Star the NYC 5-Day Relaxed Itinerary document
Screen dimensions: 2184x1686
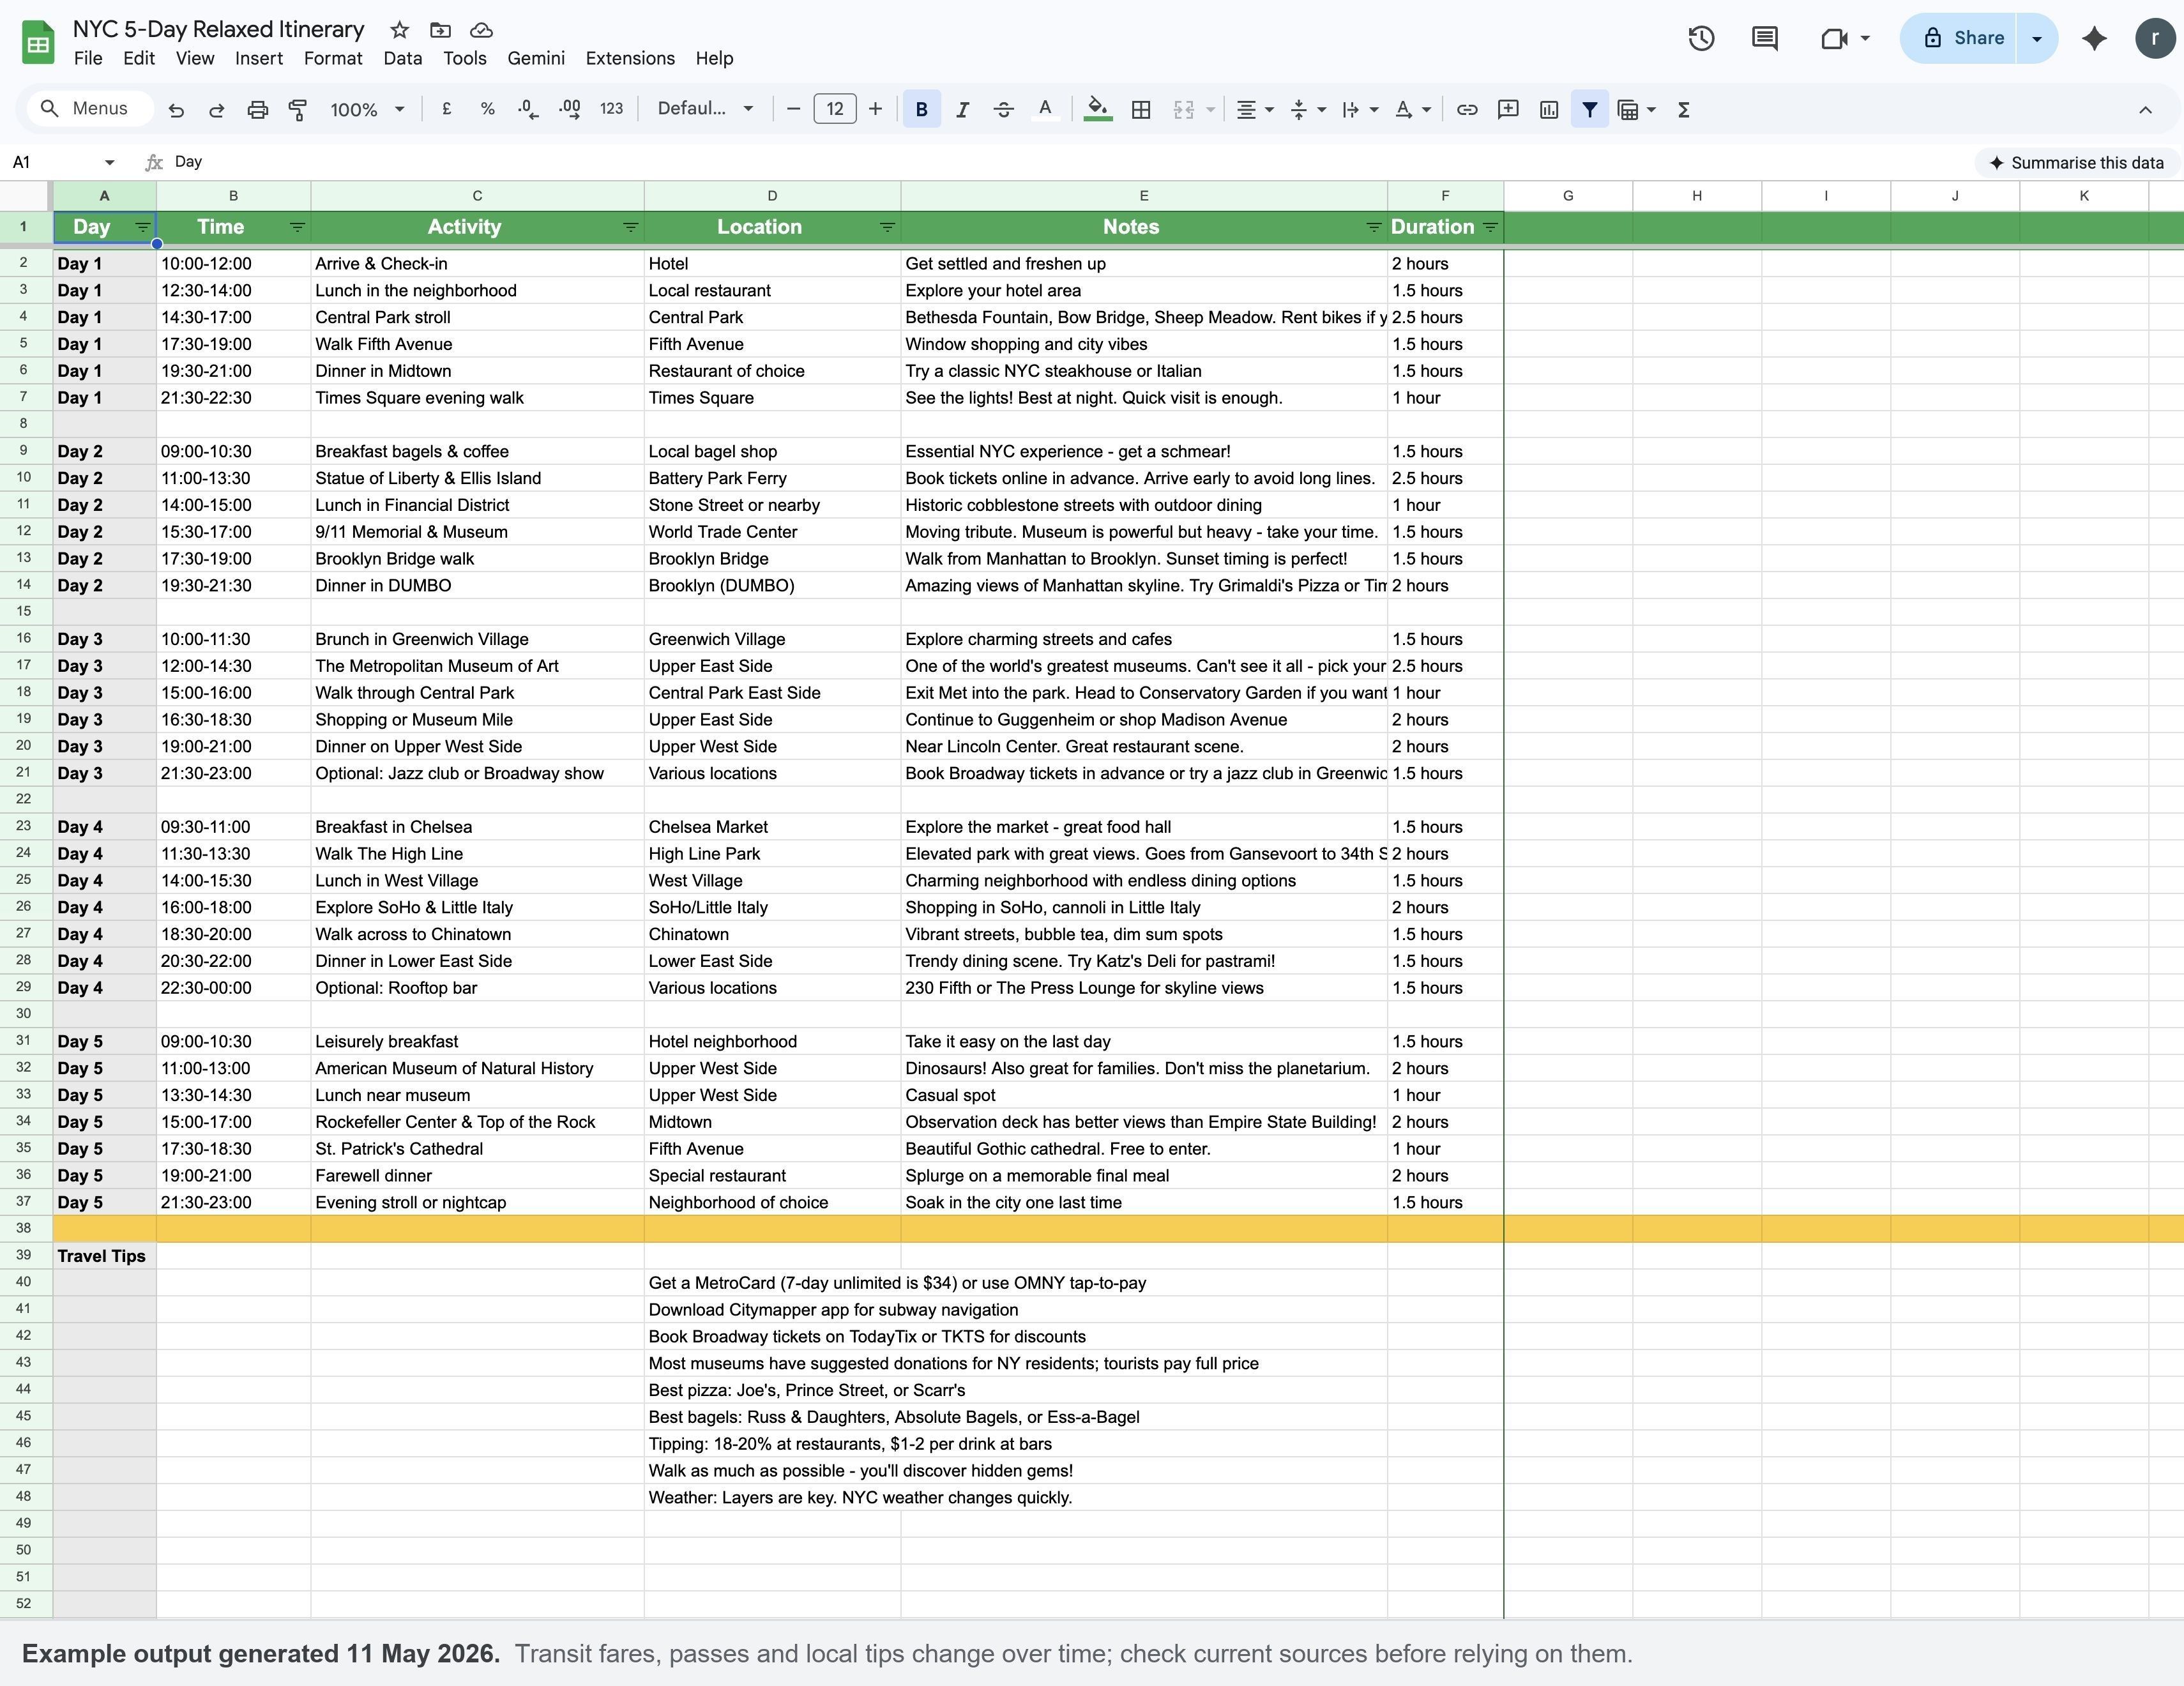coord(399,30)
